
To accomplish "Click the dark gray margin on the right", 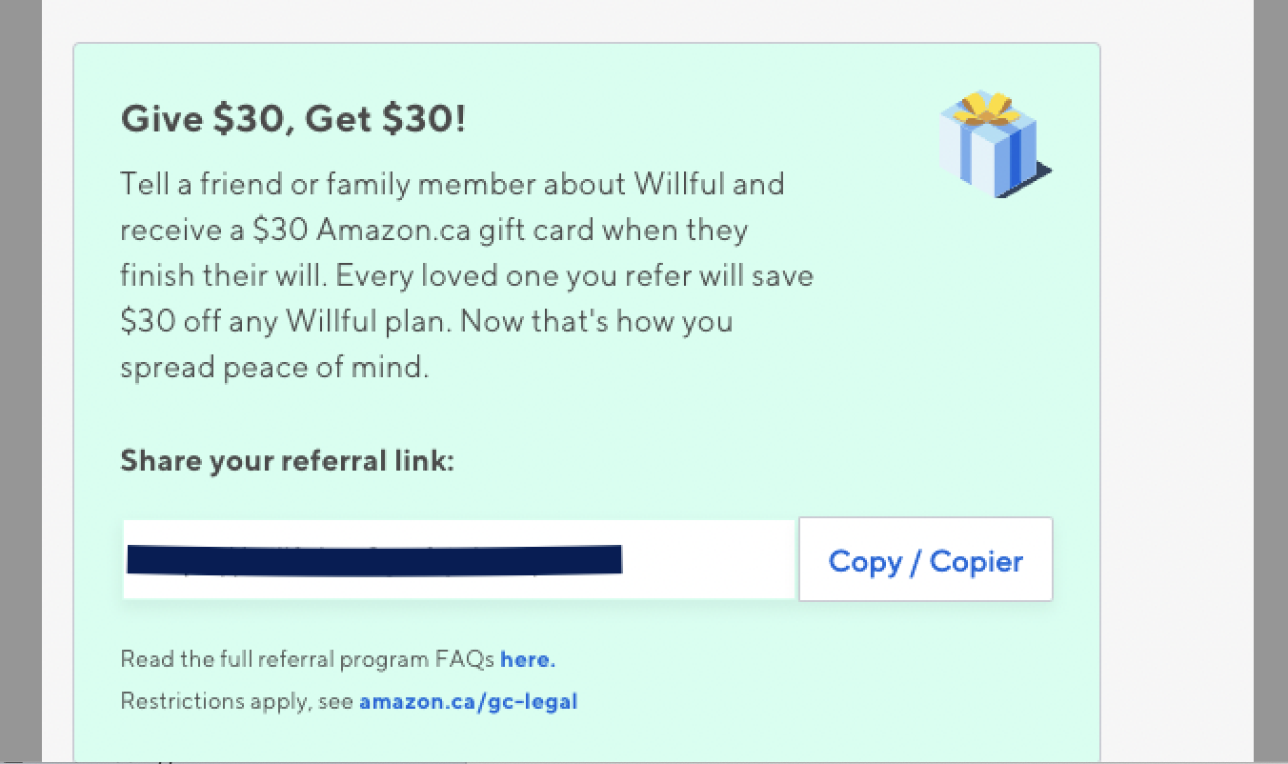I will tap(1271, 381).
